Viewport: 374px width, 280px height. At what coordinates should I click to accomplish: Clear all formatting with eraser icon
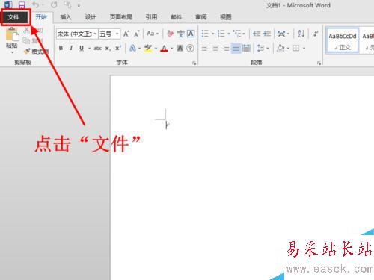pyautogui.click(x=171, y=34)
